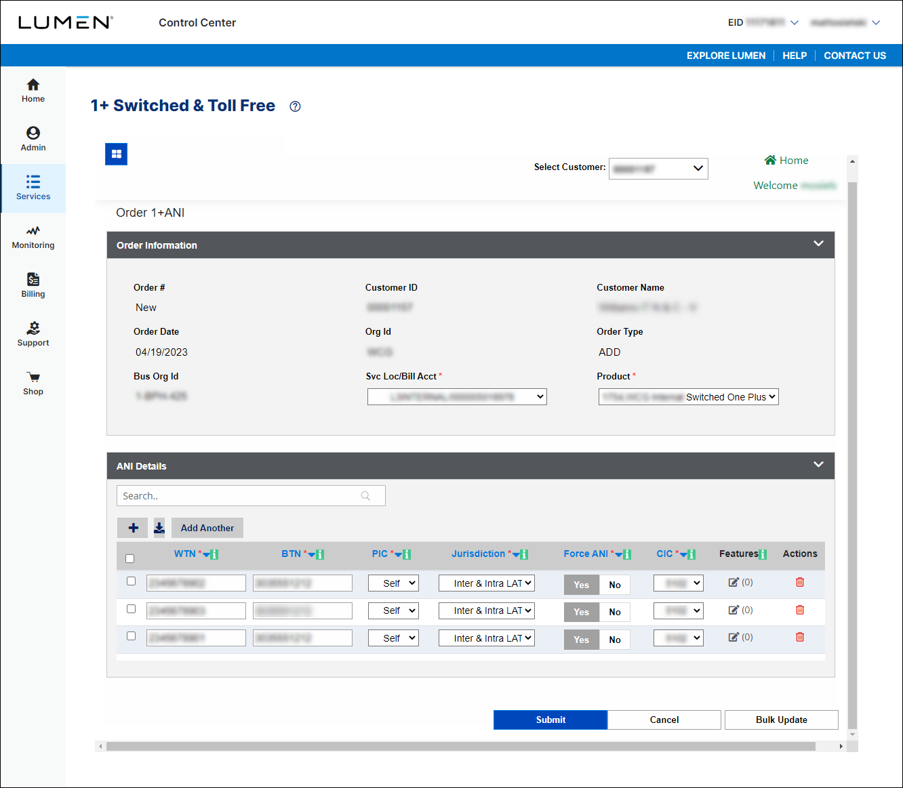The width and height of the screenshot is (903, 788).
Task: Click the Features column info icon
Action: point(763,554)
